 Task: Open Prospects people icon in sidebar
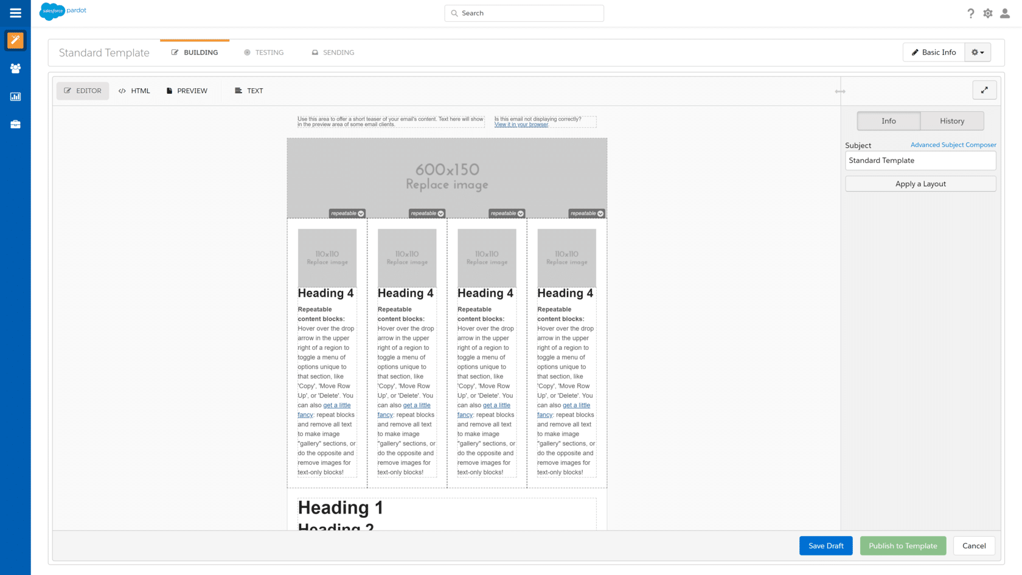pos(15,69)
